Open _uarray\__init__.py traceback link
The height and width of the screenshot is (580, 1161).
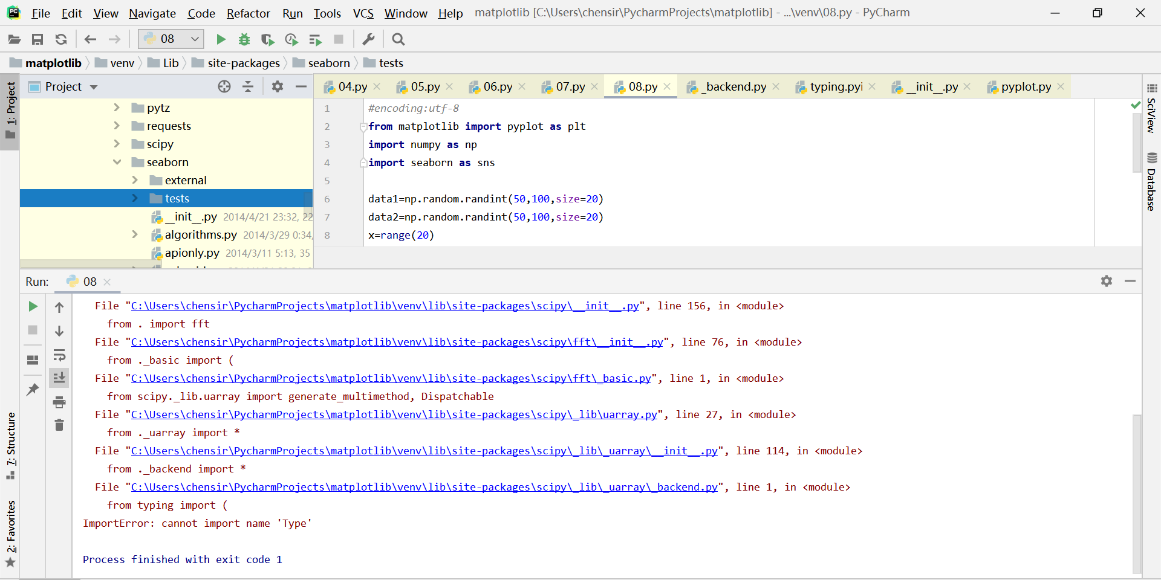click(424, 451)
